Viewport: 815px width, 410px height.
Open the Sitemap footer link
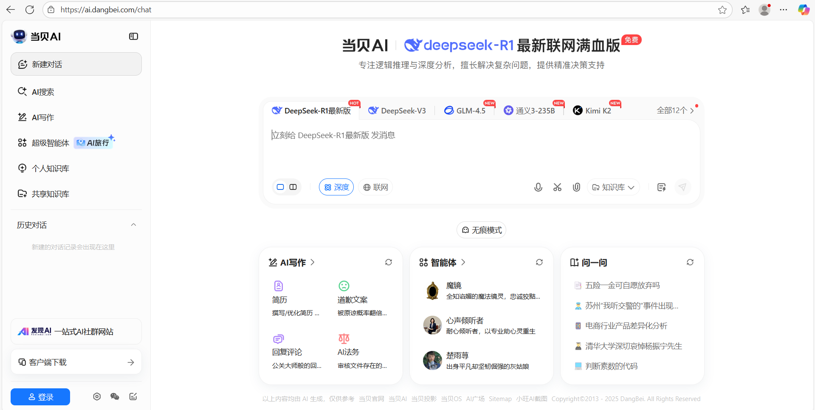500,399
